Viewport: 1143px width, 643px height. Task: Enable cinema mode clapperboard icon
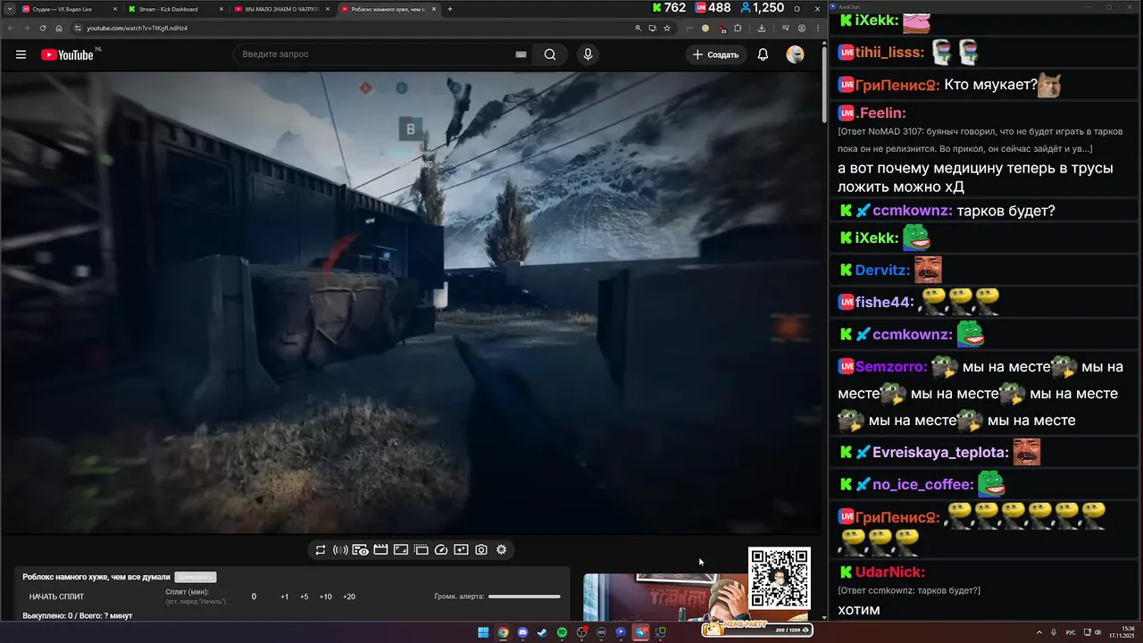[380, 550]
